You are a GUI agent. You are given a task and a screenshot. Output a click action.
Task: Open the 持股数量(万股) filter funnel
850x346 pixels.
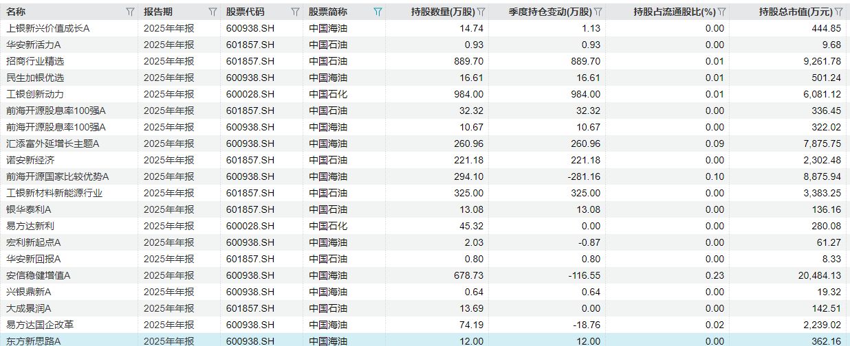point(481,12)
